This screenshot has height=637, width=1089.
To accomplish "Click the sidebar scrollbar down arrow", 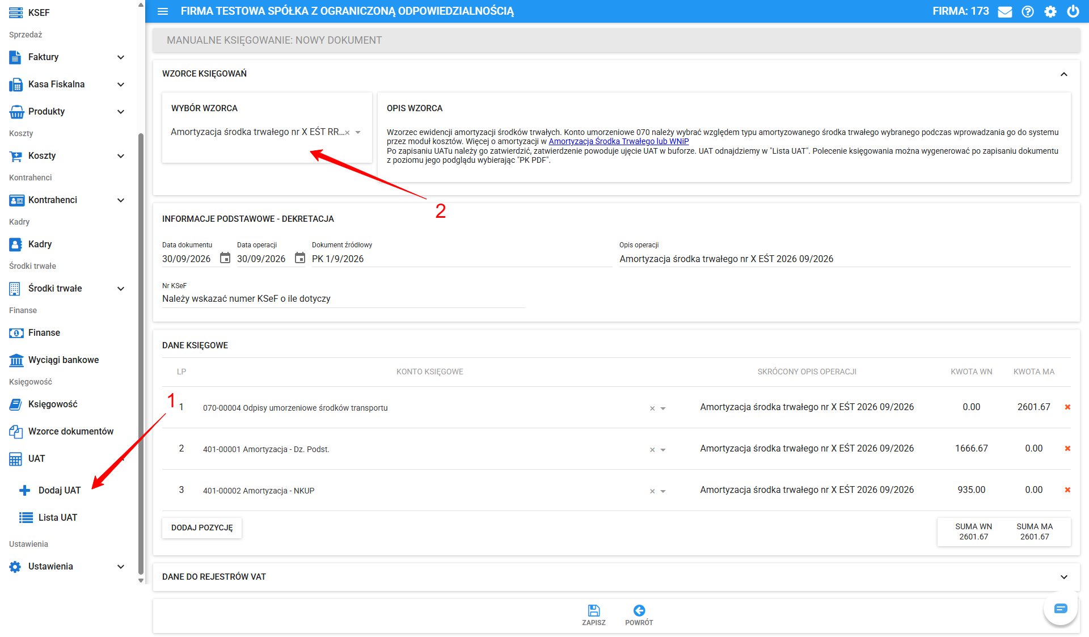I will coord(141,581).
